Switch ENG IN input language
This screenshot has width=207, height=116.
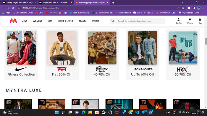pos(174,112)
